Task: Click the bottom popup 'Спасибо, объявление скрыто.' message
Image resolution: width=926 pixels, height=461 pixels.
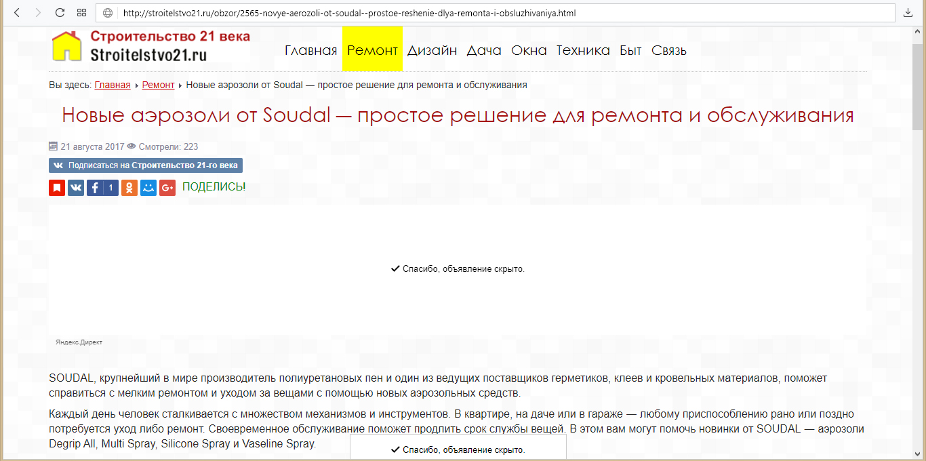Action: click(x=458, y=450)
